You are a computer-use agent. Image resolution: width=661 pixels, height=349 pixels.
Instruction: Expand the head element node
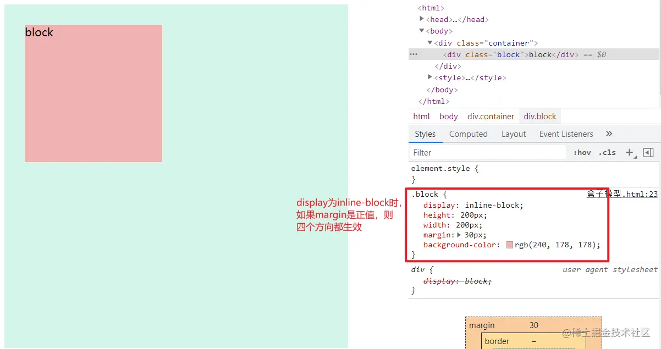[x=422, y=19]
